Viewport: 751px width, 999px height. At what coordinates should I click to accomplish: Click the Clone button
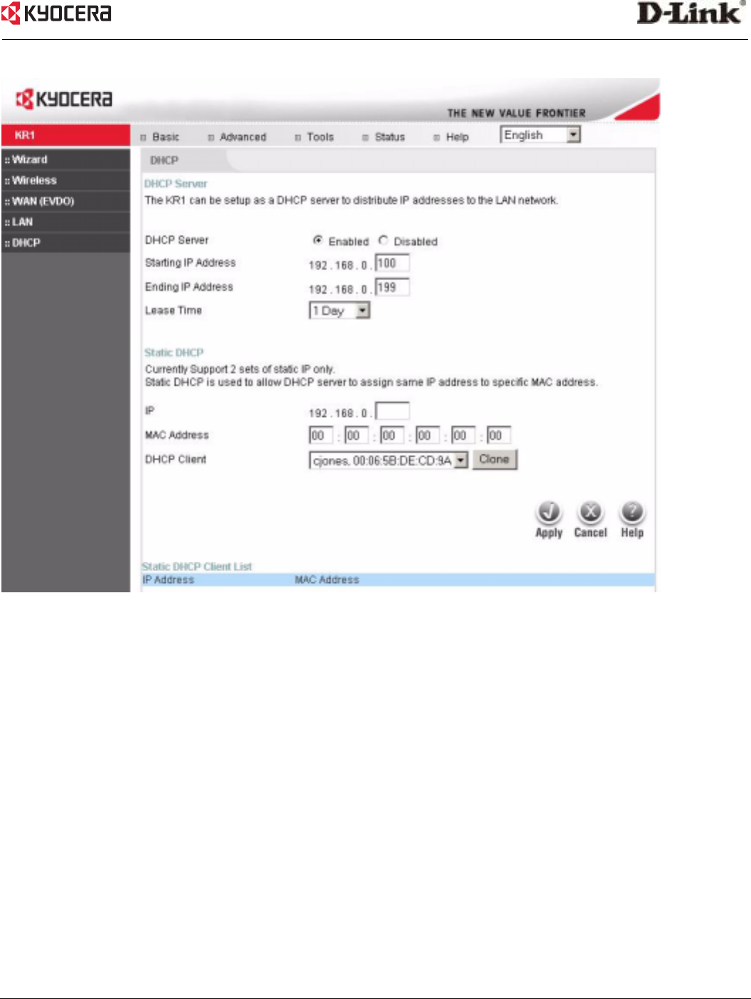point(494,459)
